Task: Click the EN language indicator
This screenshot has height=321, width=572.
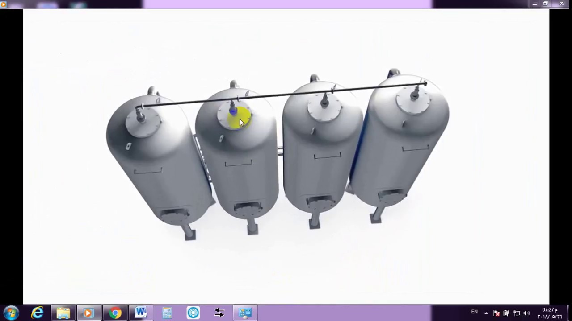Action: [x=474, y=312]
